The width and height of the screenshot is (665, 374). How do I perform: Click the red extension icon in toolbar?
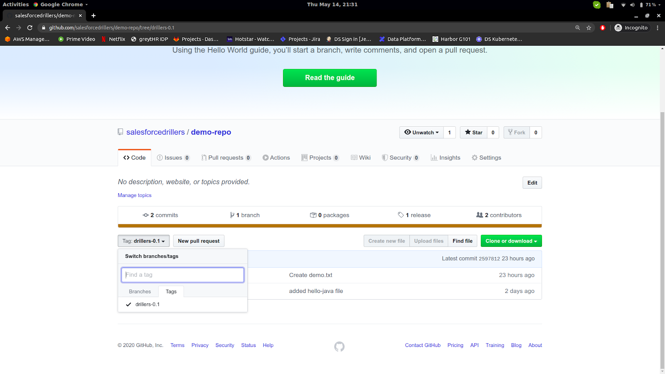603,27
